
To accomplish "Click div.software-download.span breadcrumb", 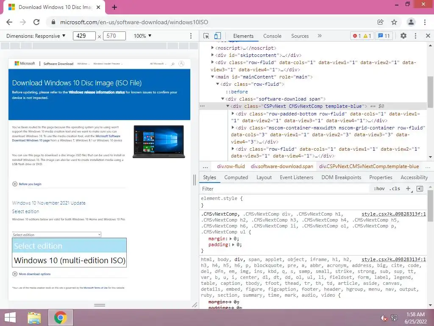I will tap(282, 166).
